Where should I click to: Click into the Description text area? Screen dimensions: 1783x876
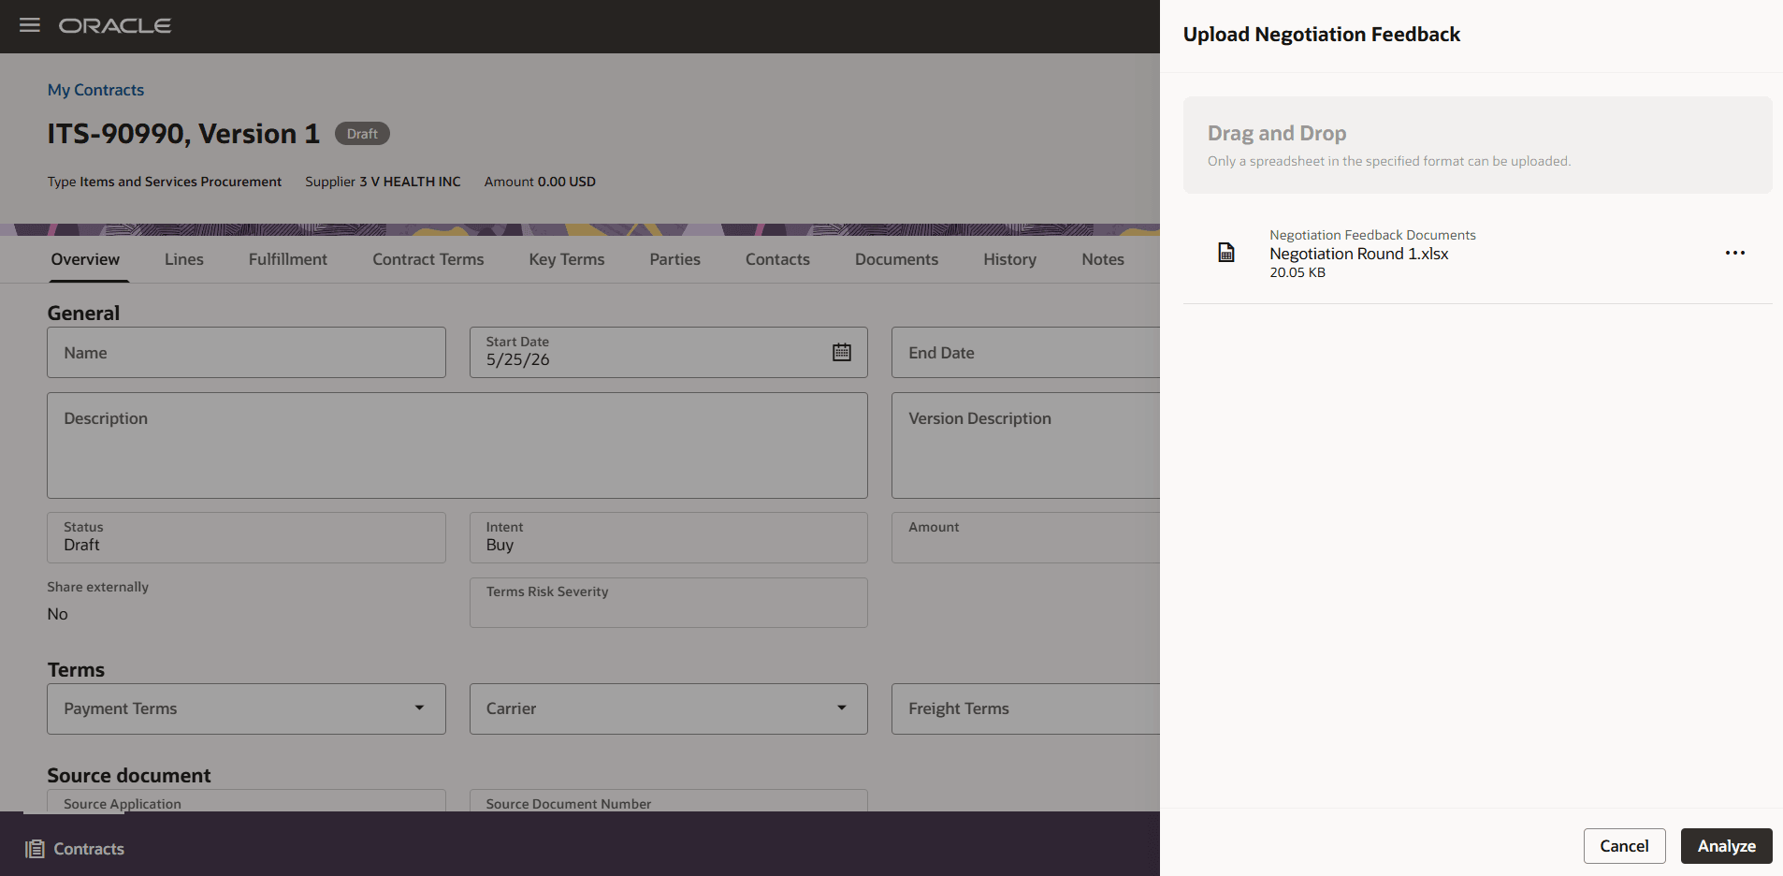(457, 445)
